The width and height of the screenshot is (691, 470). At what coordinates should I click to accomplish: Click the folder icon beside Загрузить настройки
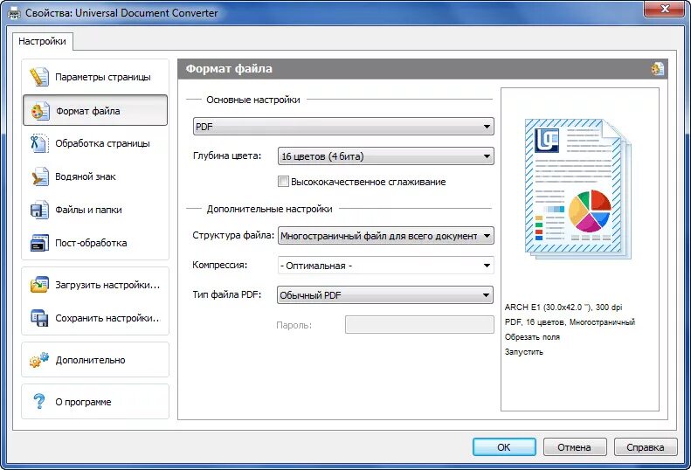point(39,285)
